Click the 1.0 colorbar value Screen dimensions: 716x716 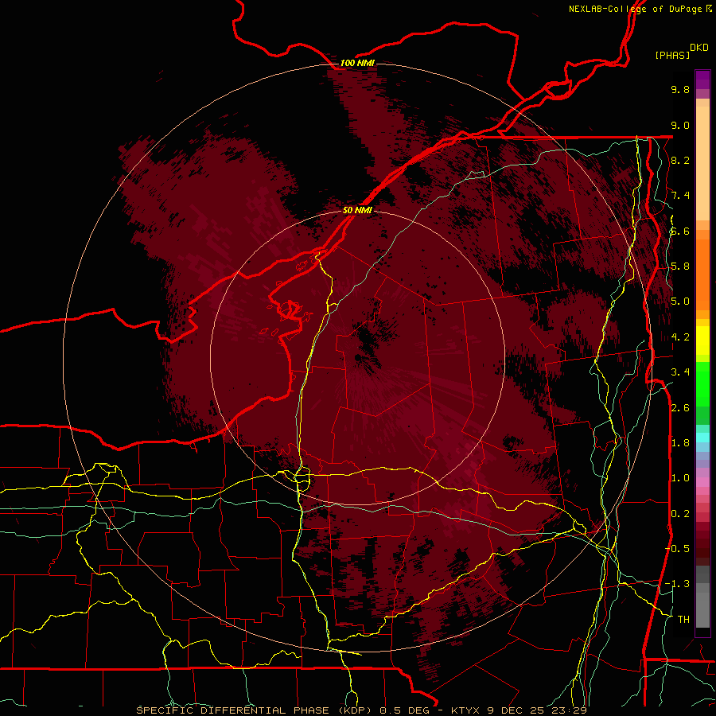click(x=680, y=478)
